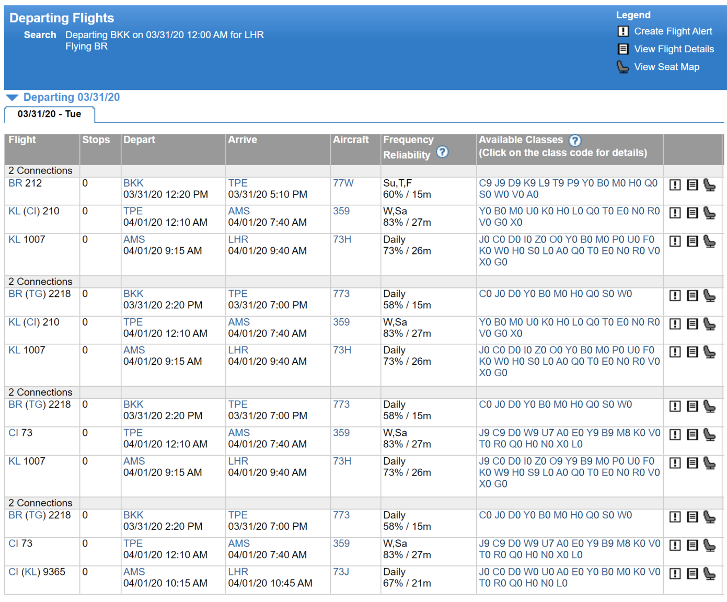Collapse the Departing 03/31/20 section
727x602 pixels.
[x=12, y=98]
